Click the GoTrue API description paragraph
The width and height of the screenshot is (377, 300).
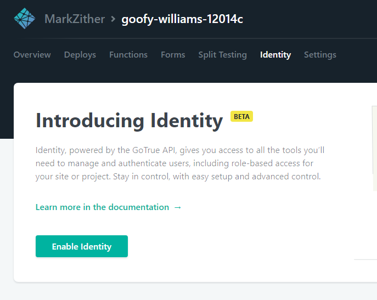click(181, 163)
